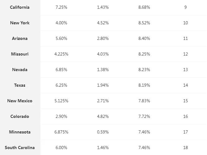Click California's 7.25% state tax rate
Image resolution: width=207 pixels, height=155 pixels.
pyautogui.click(x=61, y=7)
